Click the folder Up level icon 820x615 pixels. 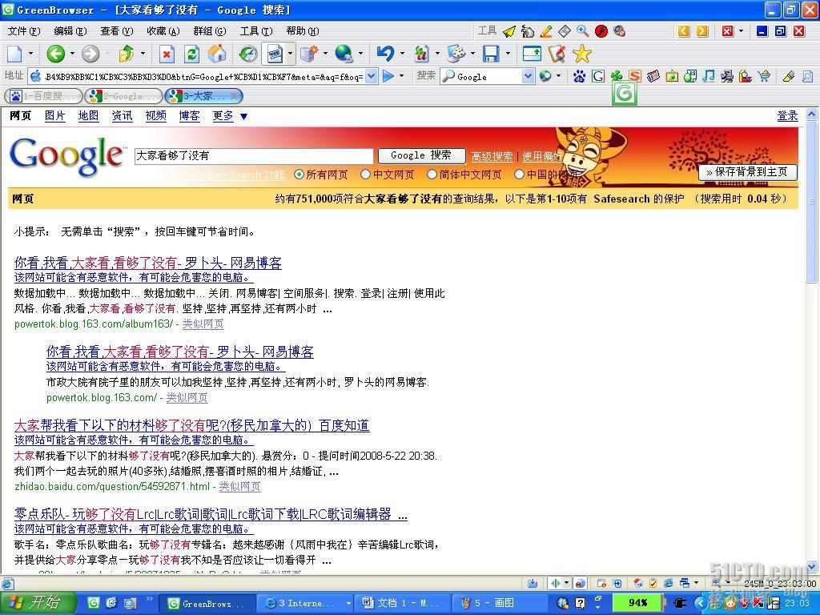coord(126,54)
